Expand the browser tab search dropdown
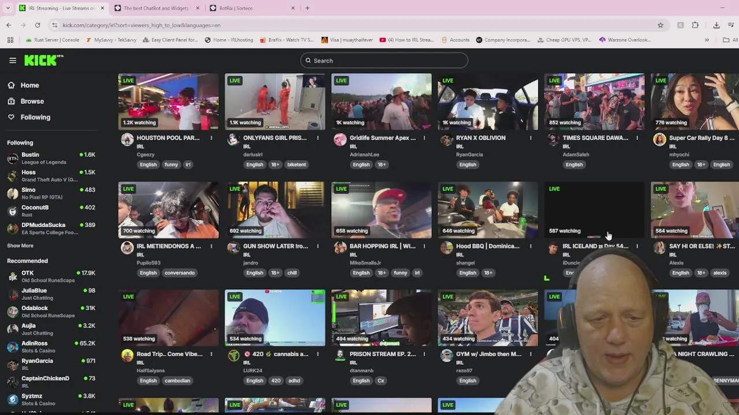Viewport: 739px width, 415px height. [x=8, y=8]
